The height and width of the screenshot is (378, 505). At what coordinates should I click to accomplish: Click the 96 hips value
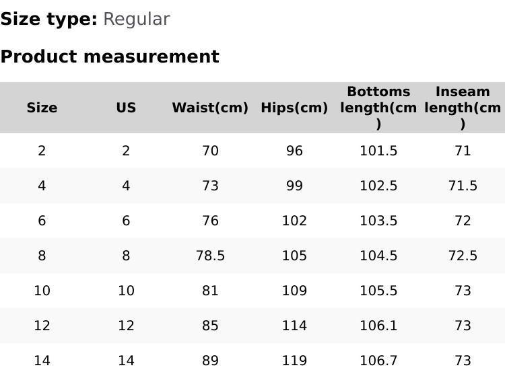294,151
